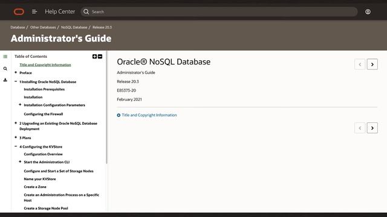The height and width of the screenshot is (217, 387).
Task: Expand Installation Configuration Parameters entry
Action: point(20,104)
